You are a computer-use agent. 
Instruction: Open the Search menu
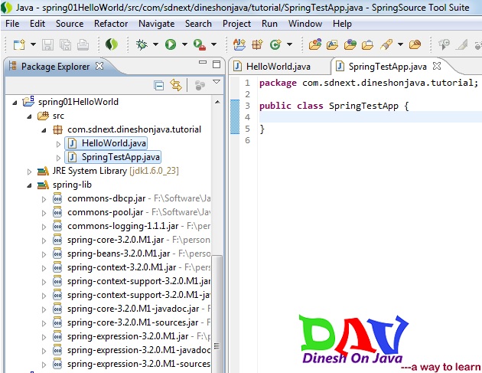198,24
